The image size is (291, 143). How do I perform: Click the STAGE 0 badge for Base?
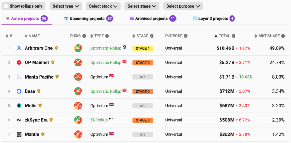point(142,92)
